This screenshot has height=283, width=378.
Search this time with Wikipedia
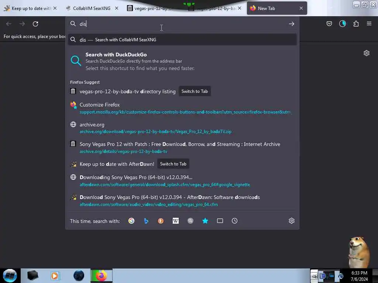click(175, 221)
